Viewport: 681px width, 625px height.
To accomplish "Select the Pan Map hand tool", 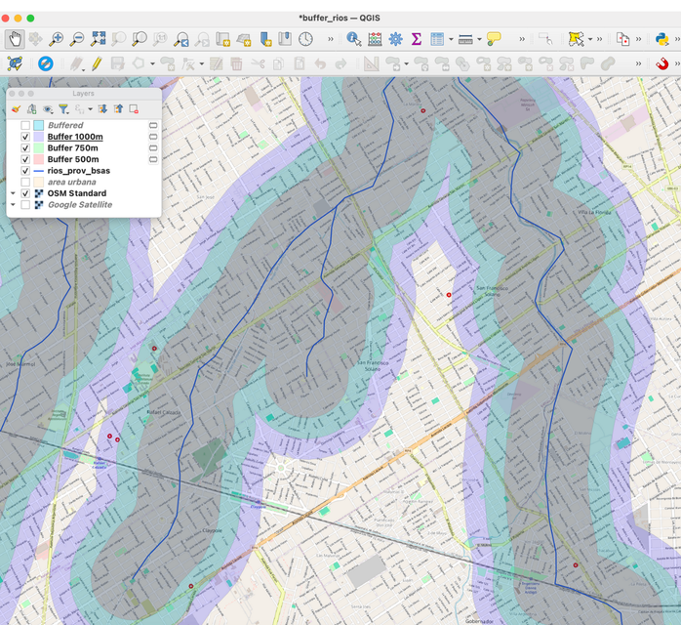I will (15, 39).
